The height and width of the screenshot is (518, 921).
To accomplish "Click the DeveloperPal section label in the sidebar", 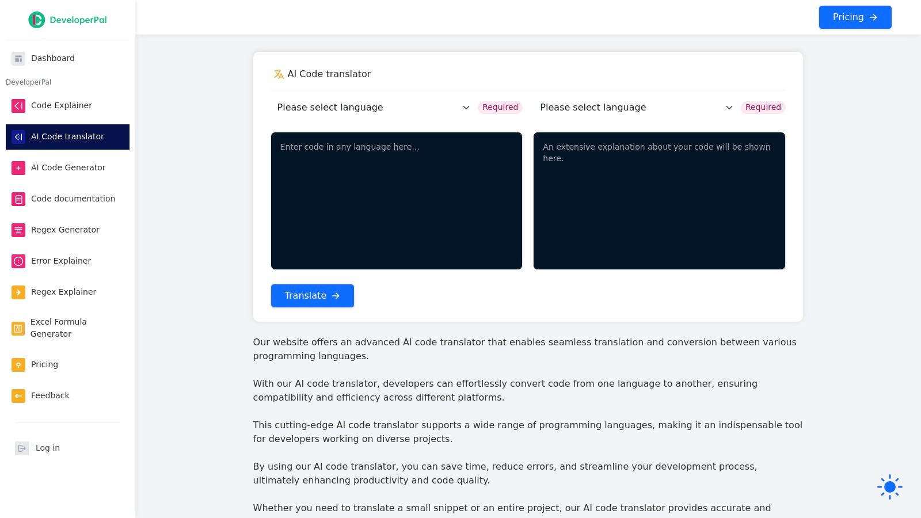I will [x=29, y=82].
